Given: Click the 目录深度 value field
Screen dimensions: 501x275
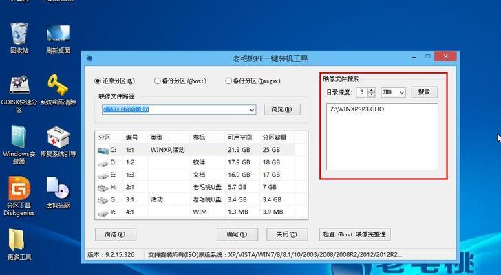Looking at the screenshot, I should coord(362,92).
